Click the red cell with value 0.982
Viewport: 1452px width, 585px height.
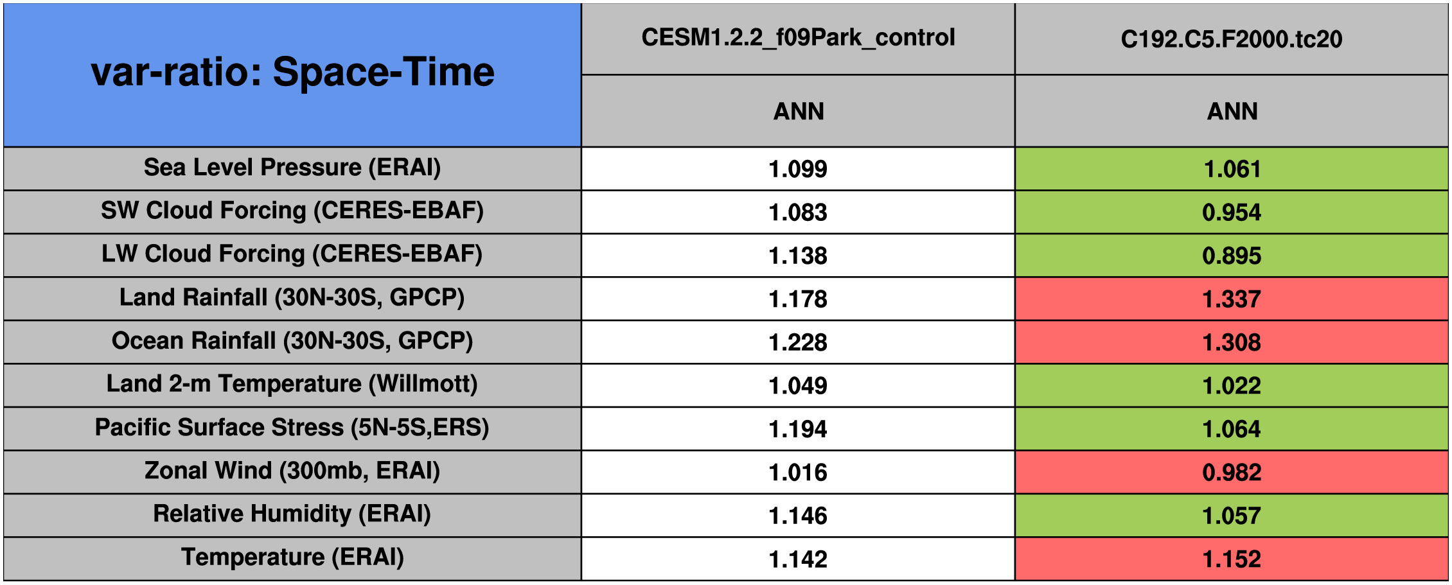[1231, 473]
